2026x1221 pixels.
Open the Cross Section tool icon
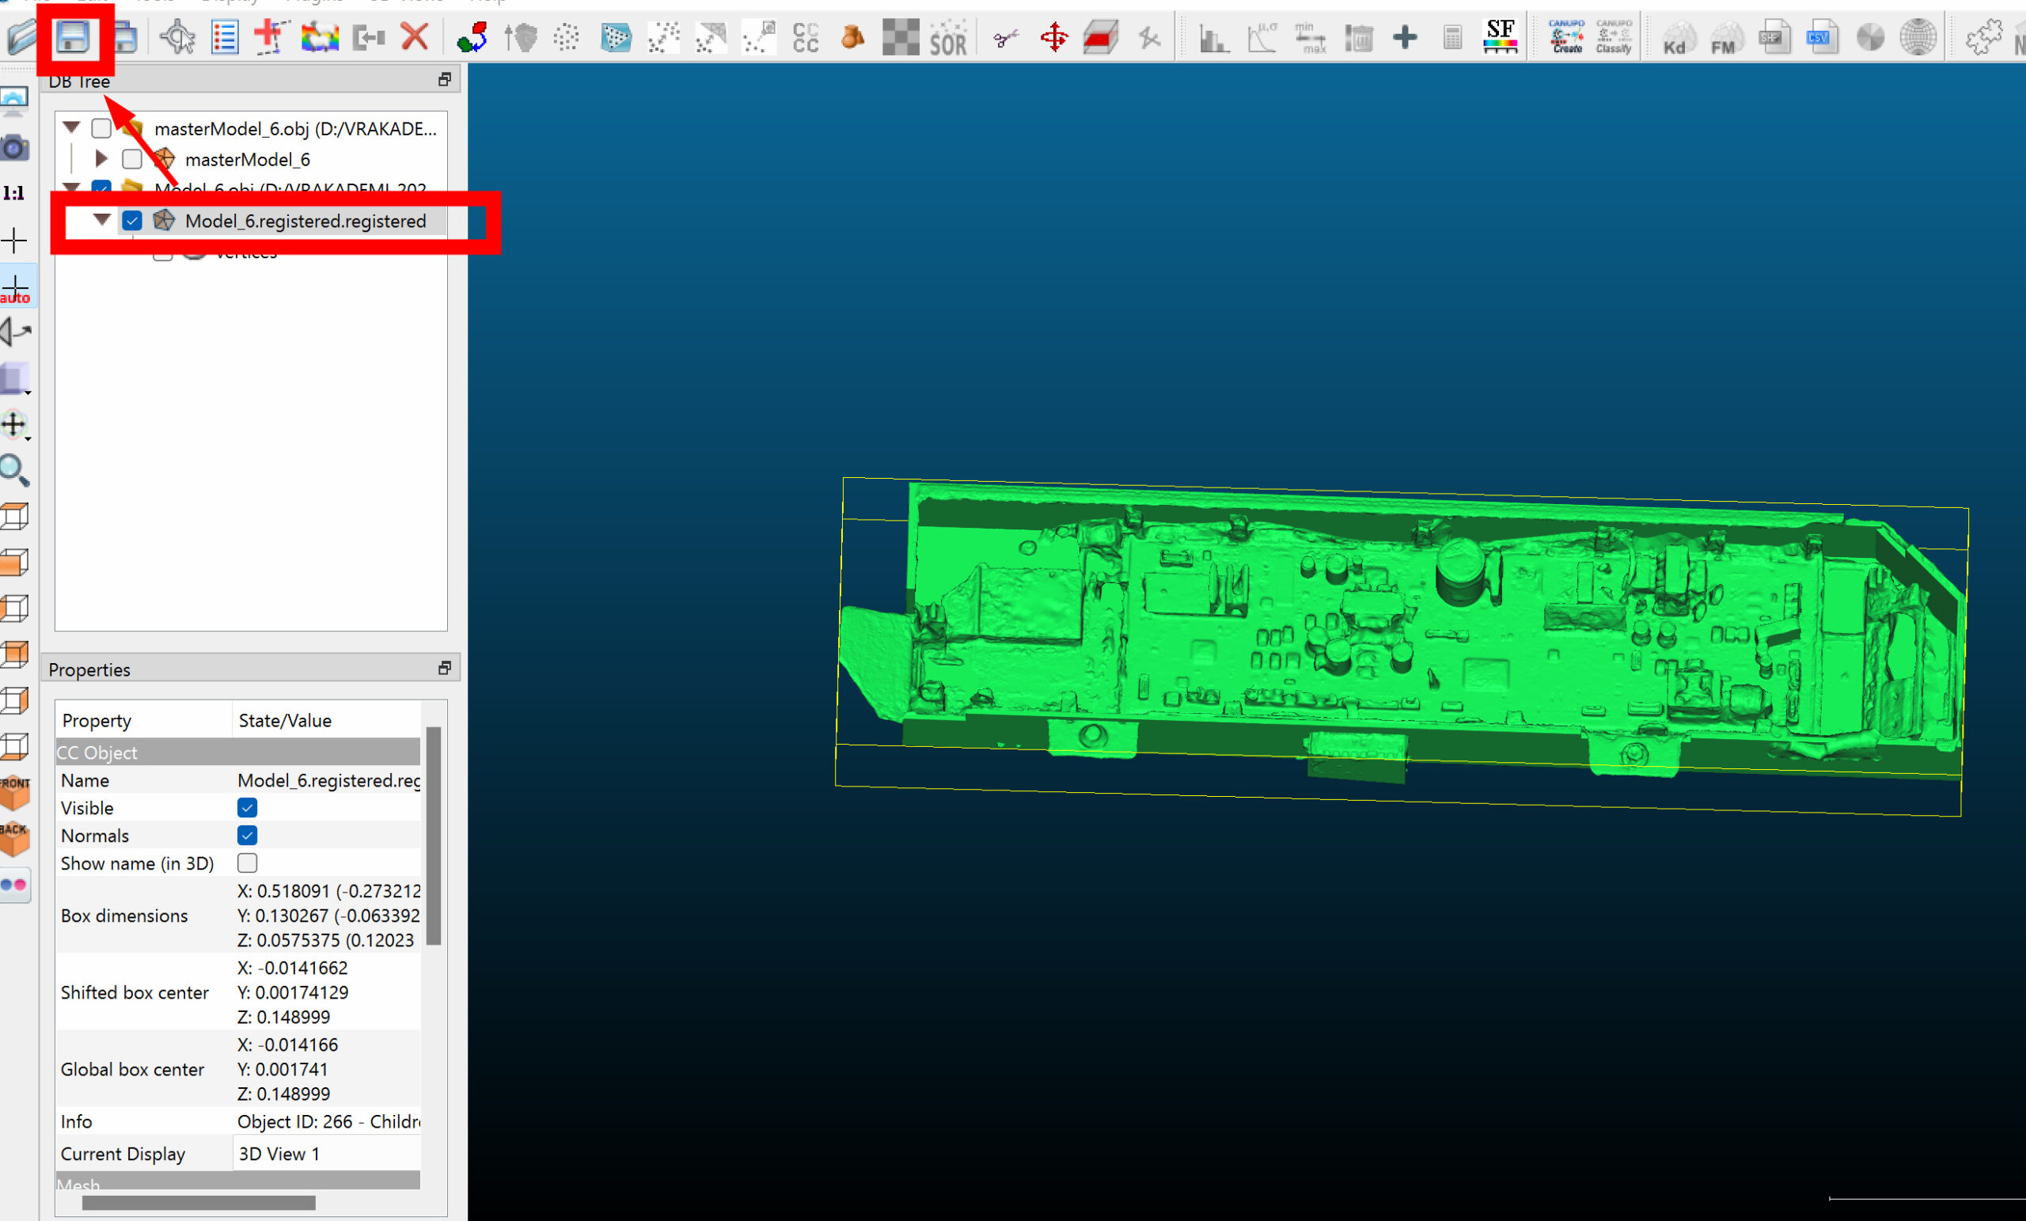pyautogui.click(x=1100, y=38)
